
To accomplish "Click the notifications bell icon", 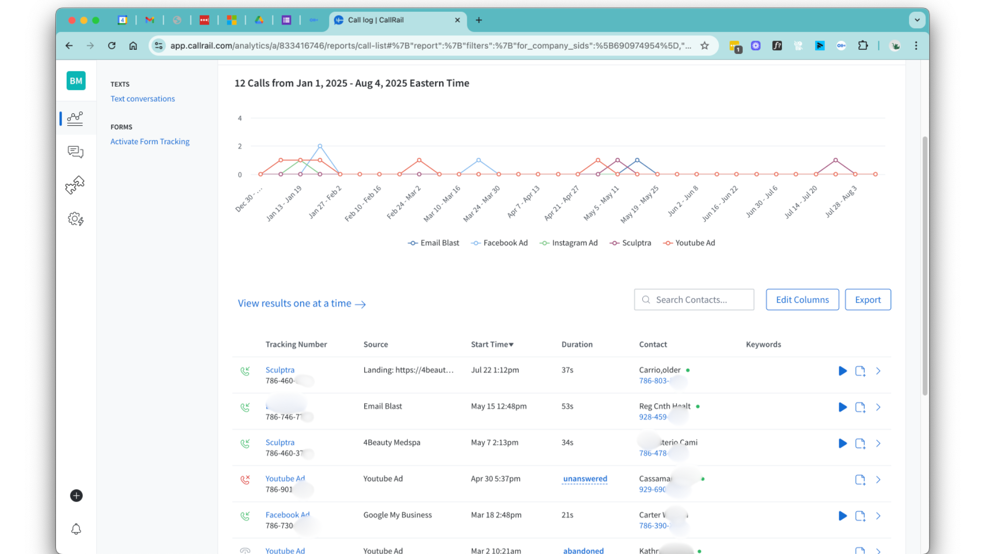I will point(76,529).
